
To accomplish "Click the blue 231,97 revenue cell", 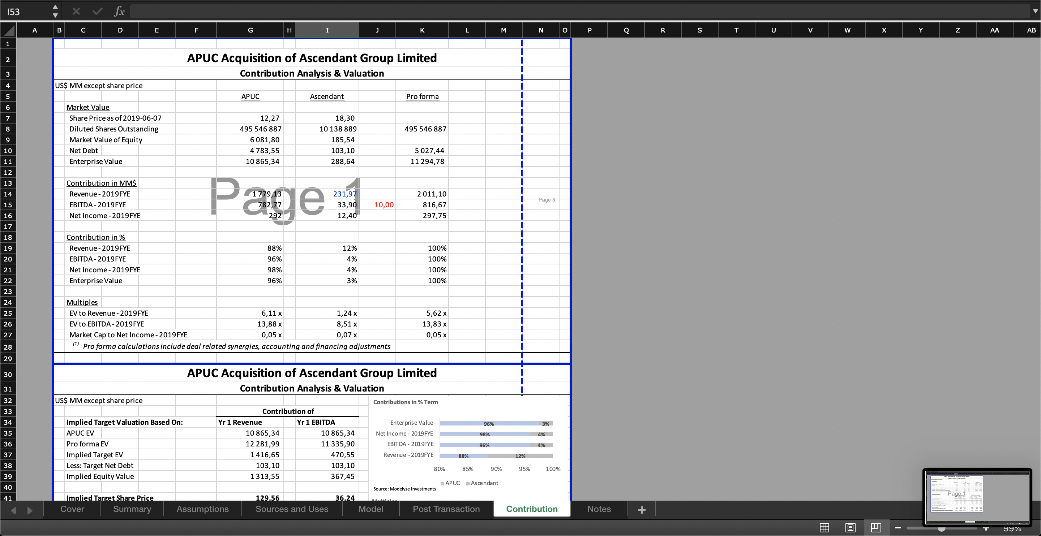I will click(327, 194).
